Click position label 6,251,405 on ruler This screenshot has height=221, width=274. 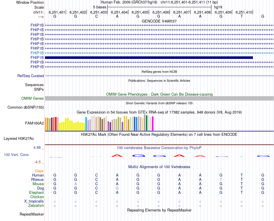pyautogui.click(x=140, y=12)
